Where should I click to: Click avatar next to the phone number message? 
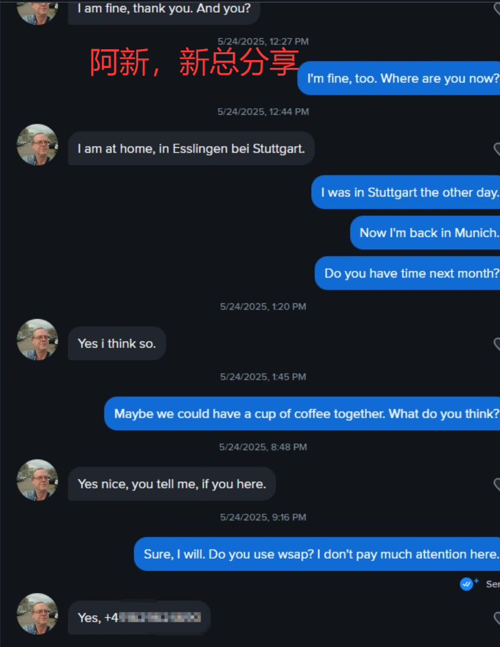37,614
